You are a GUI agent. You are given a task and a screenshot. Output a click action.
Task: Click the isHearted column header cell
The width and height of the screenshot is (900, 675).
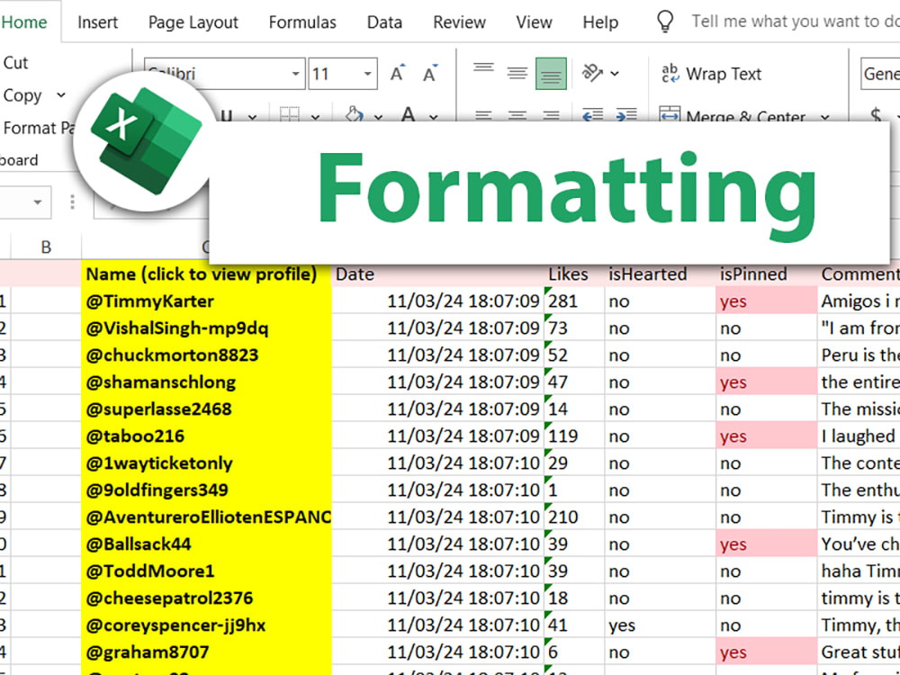[x=660, y=274]
